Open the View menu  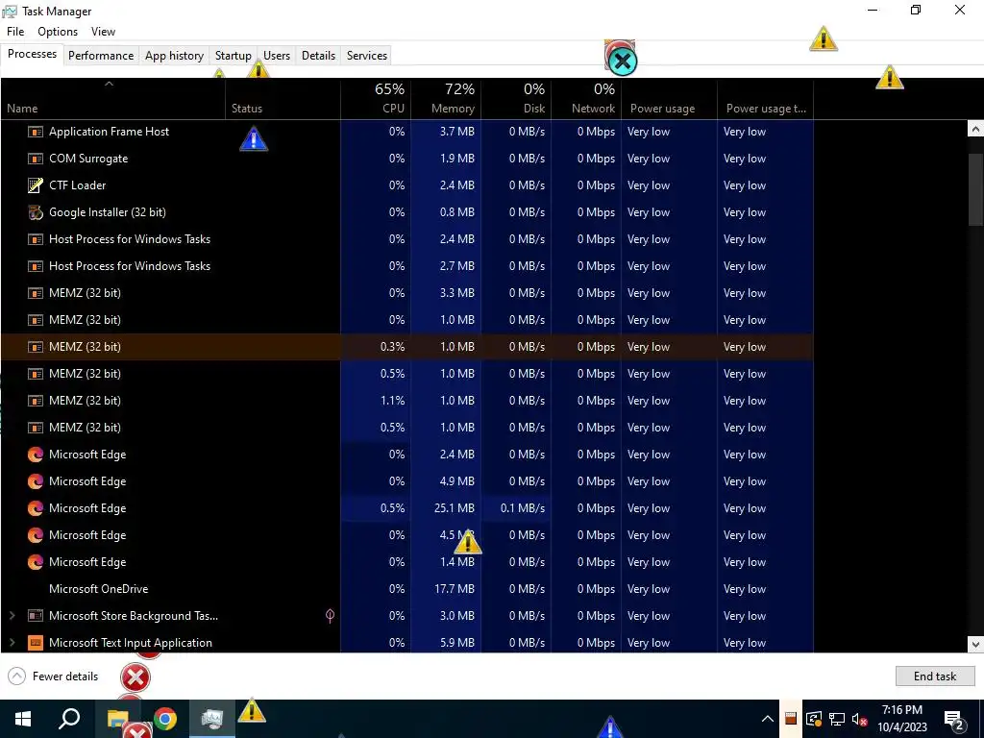(103, 32)
